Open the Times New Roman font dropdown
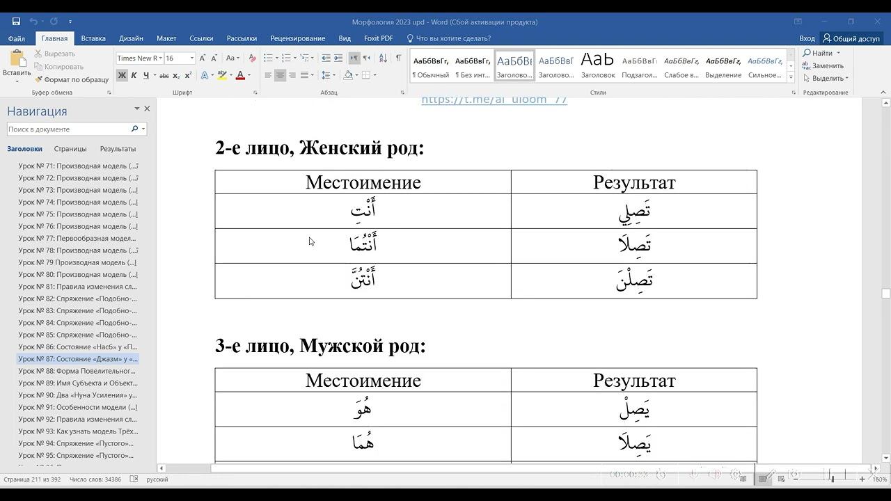 (x=161, y=58)
